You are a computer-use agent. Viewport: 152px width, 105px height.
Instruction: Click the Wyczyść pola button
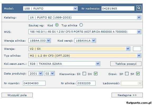[17, 95]
